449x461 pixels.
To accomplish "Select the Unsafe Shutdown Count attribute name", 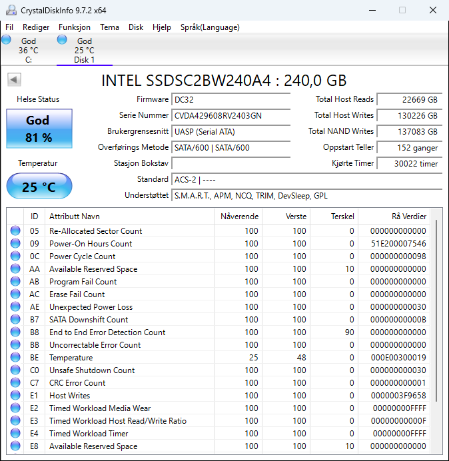I will [x=92, y=370].
